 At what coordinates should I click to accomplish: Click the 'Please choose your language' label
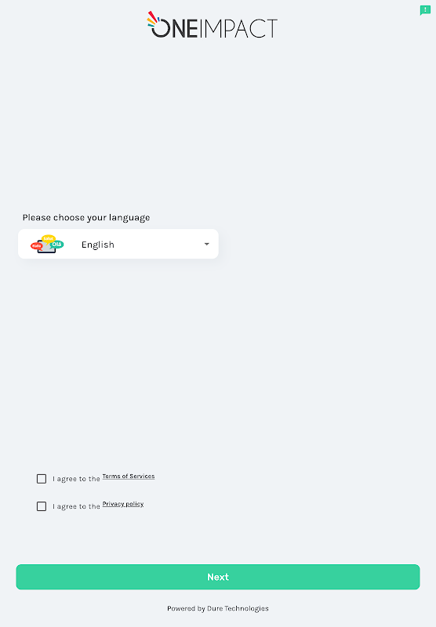click(86, 218)
